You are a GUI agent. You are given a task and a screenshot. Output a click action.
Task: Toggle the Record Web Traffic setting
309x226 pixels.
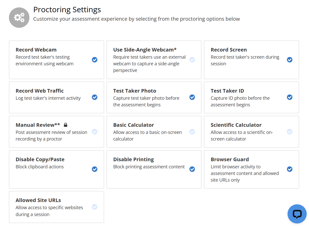pos(95,97)
